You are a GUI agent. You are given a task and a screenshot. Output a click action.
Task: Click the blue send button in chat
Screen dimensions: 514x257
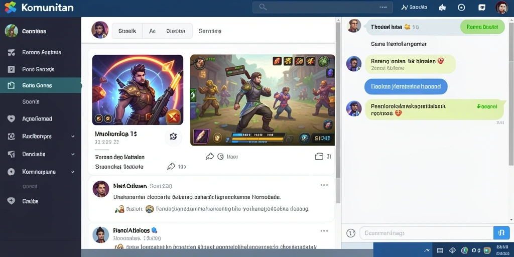(501, 233)
